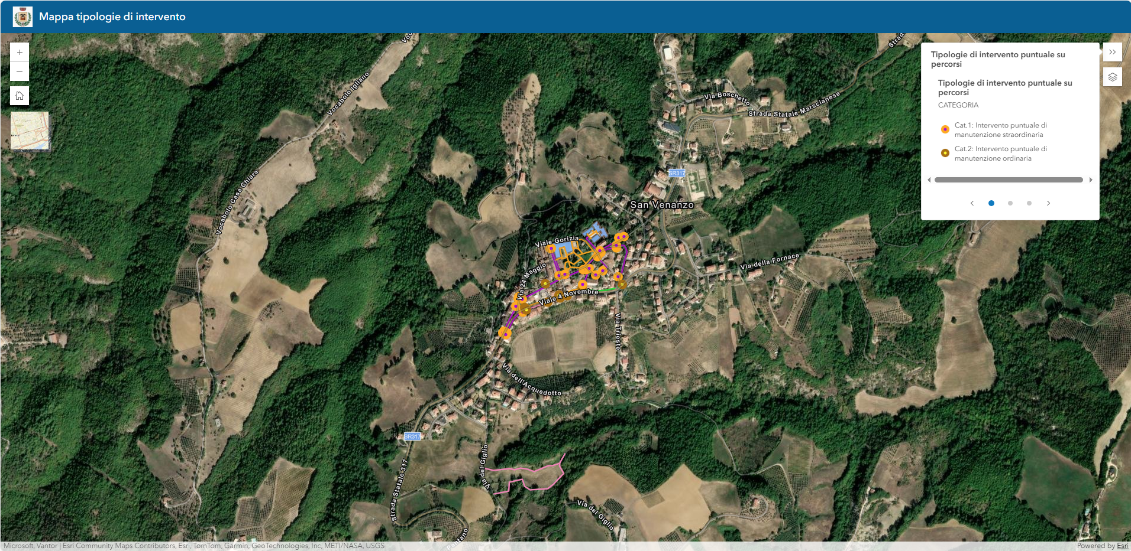Select the second legend page dot

(x=1010, y=203)
